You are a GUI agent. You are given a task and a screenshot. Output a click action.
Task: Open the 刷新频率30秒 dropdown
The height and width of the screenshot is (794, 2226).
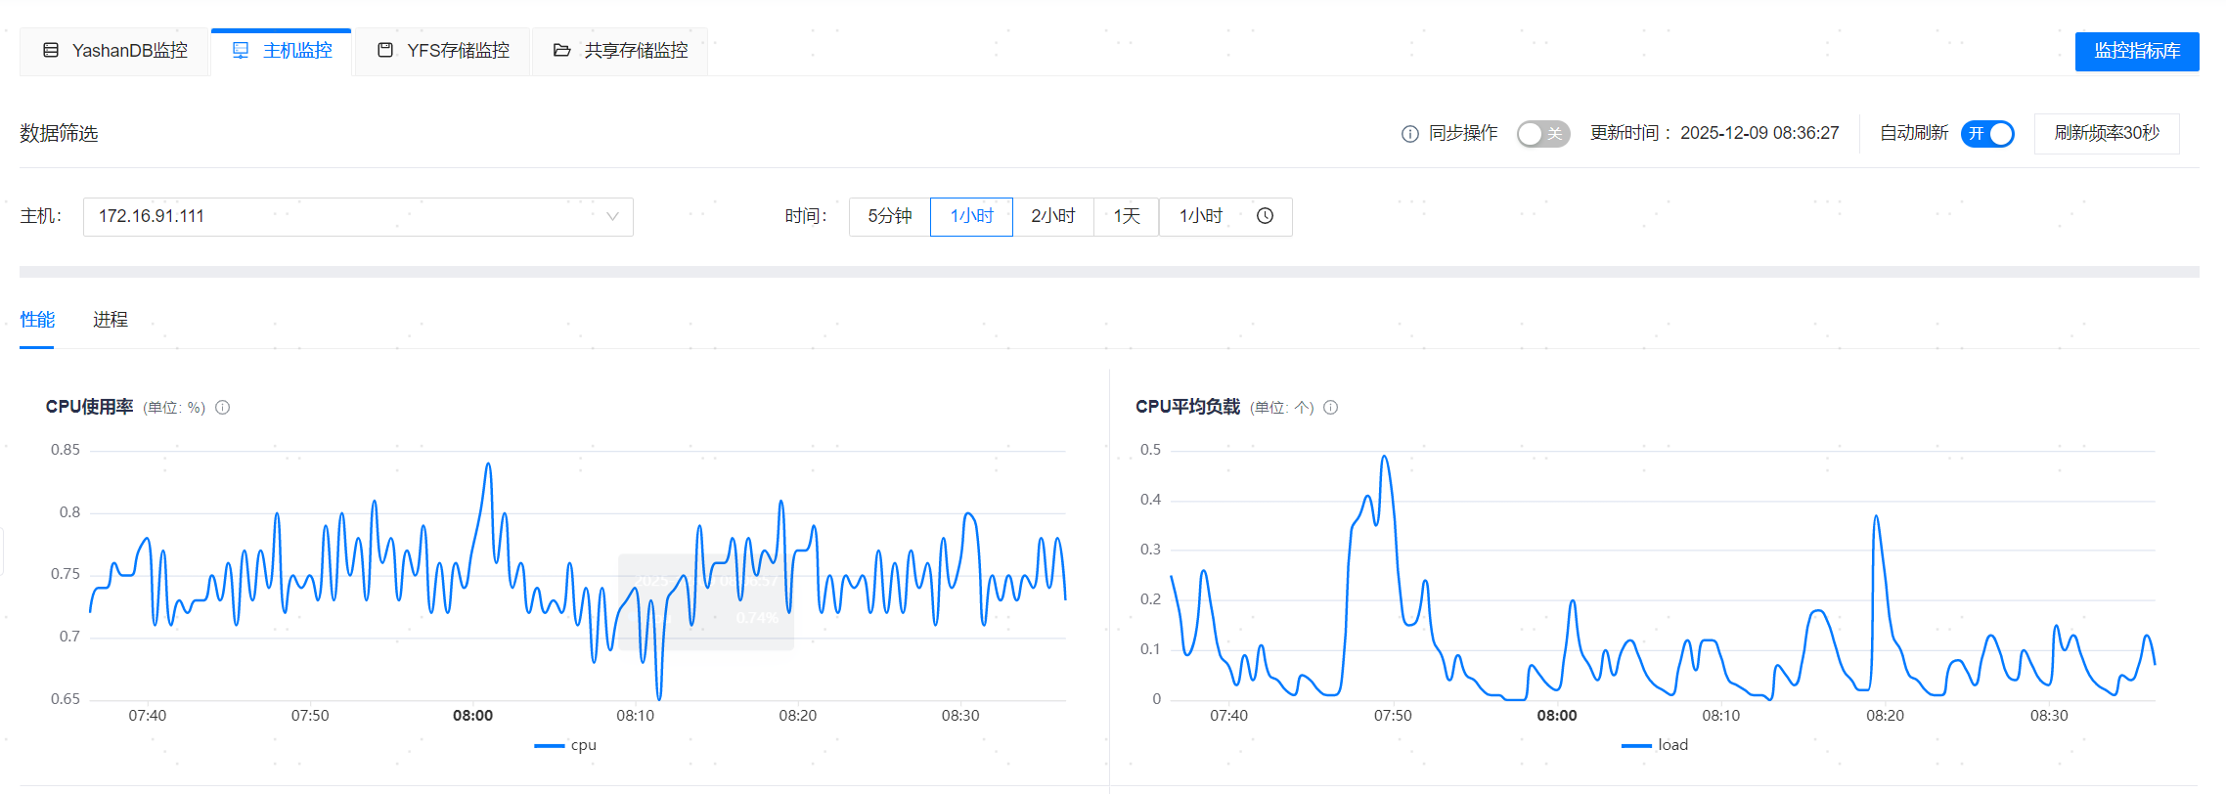click(x=2106, y=133)
